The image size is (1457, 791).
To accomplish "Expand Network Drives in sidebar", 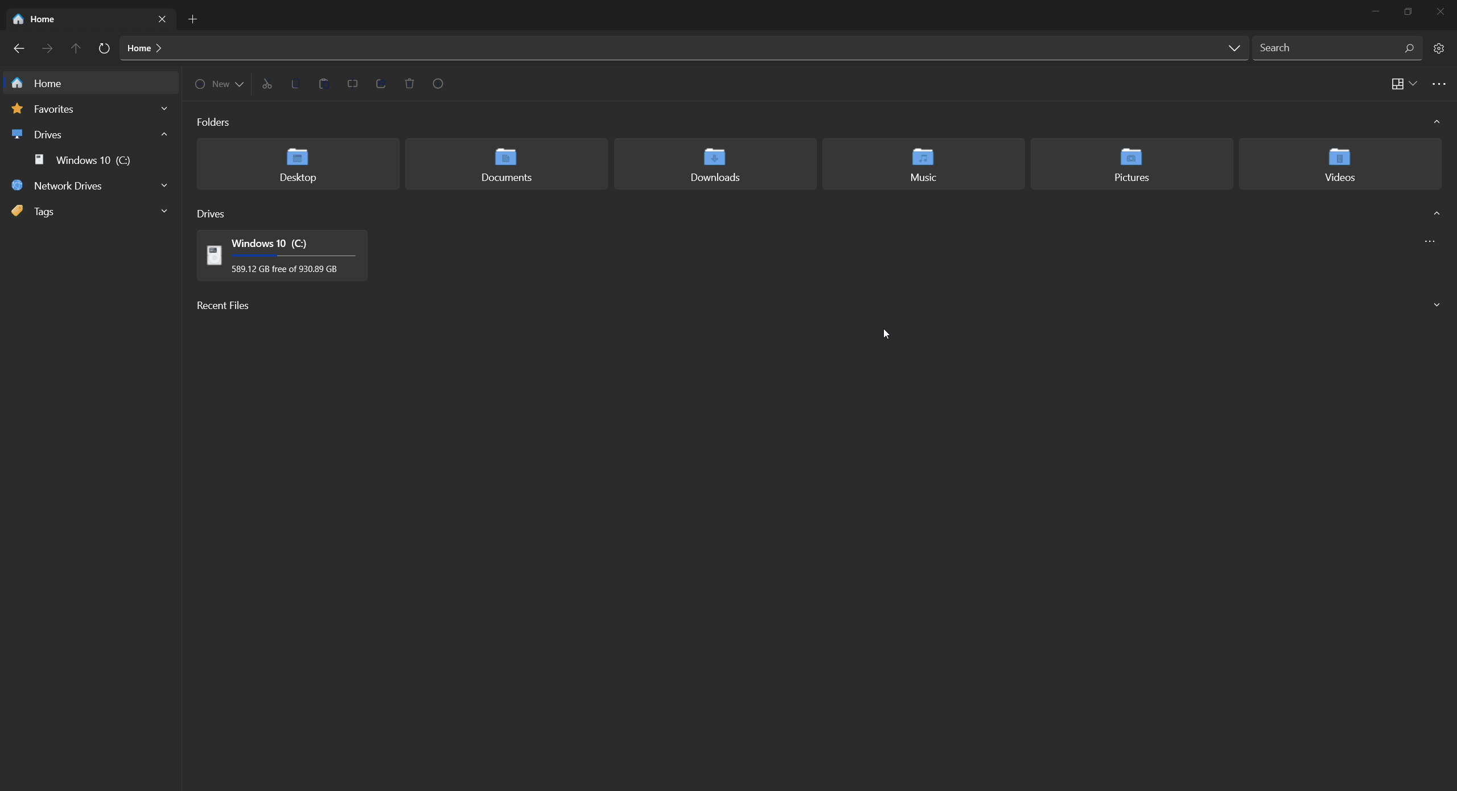I will [x=164, y=186].
